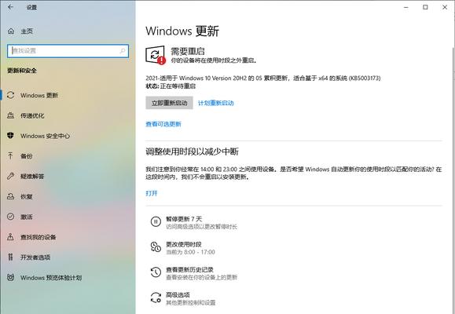Click the 开发者选项 icon in sidebar
Screen dimensions: 455x314
[11, 257]
